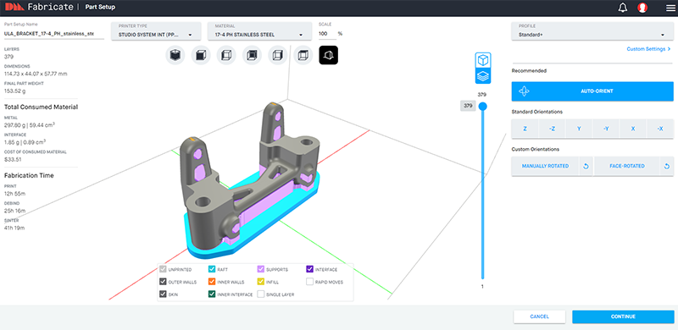
Task: Click the black perspective view button
Action: pyautogui.click(x=329, y=55)
